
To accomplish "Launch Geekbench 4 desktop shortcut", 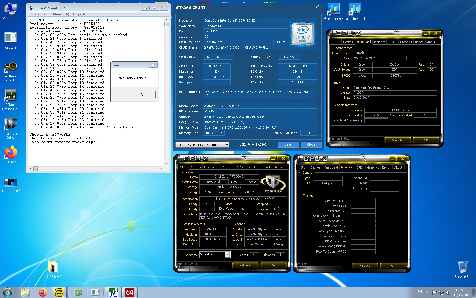I will (334, 12).
